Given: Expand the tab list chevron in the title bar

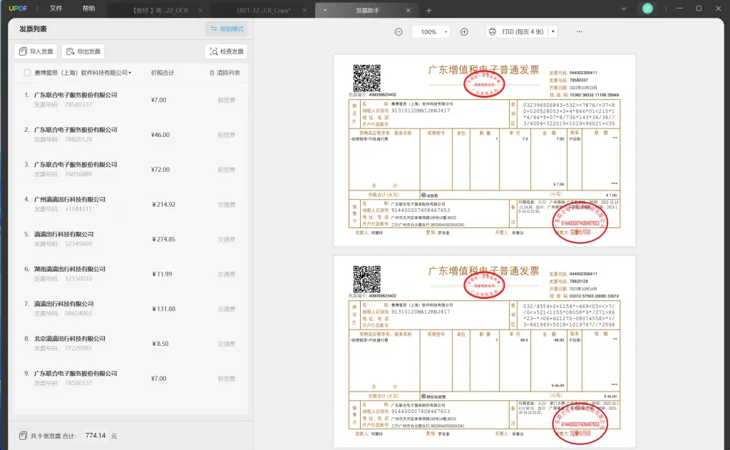Looking at the screenshot, I should click(624, 9).
